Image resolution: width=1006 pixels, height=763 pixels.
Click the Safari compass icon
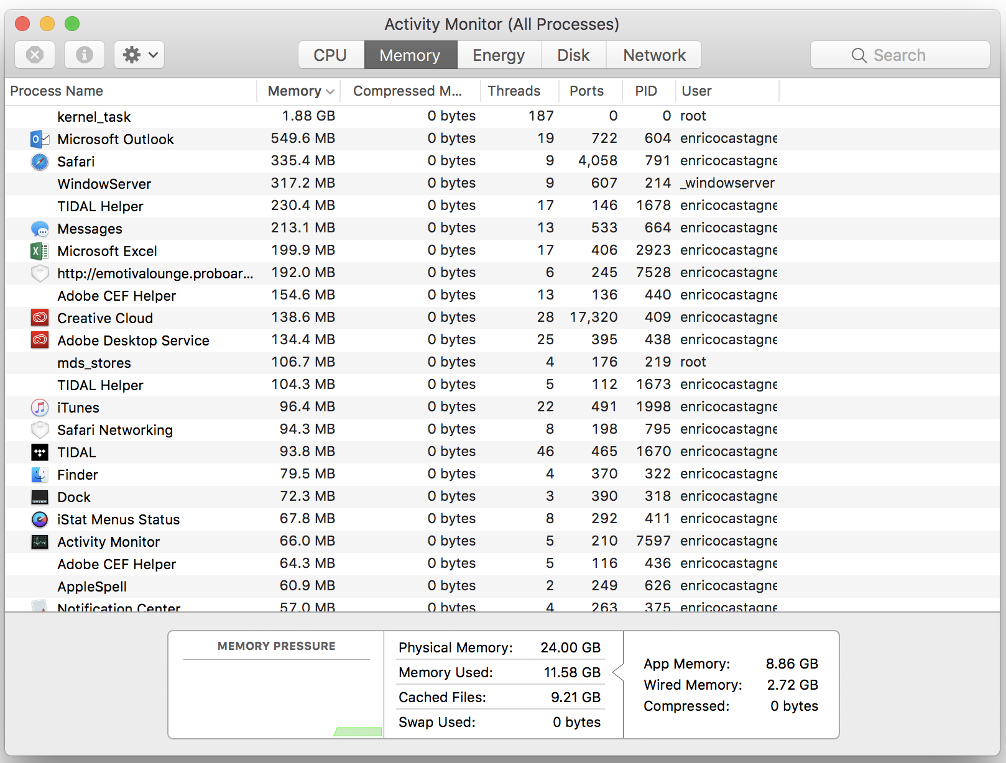point(40,162)
